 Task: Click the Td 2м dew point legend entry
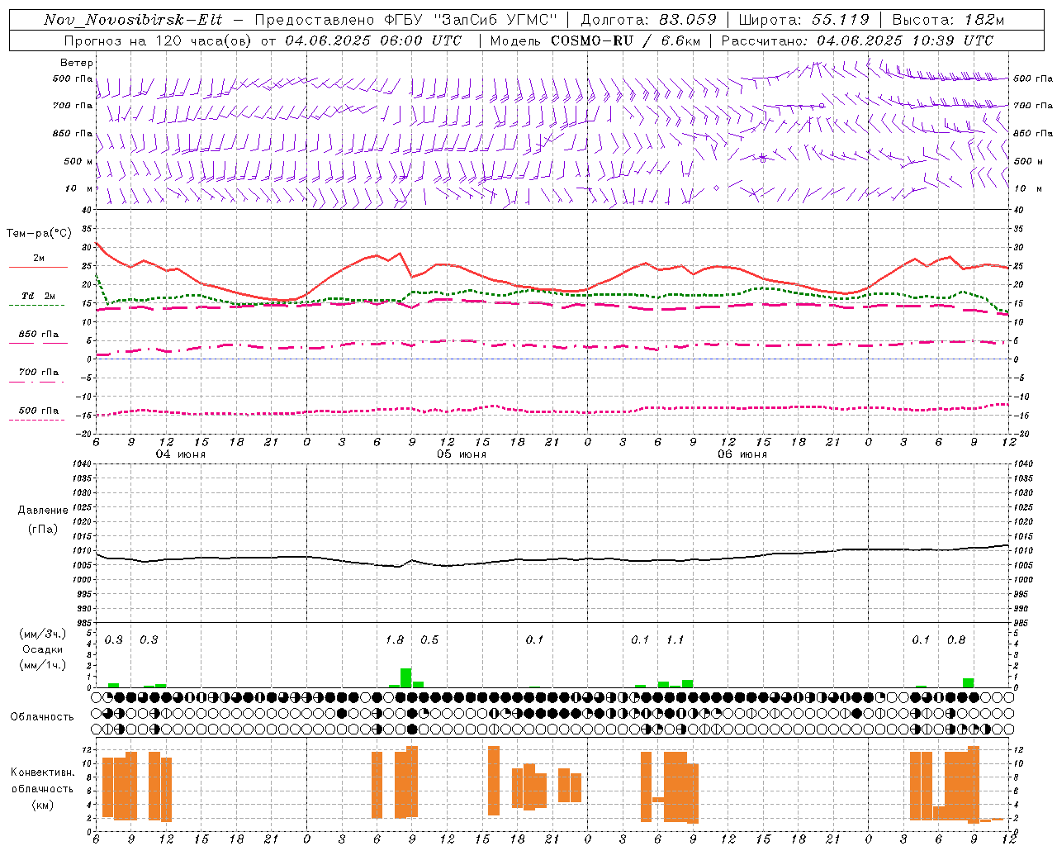[38, 296]
